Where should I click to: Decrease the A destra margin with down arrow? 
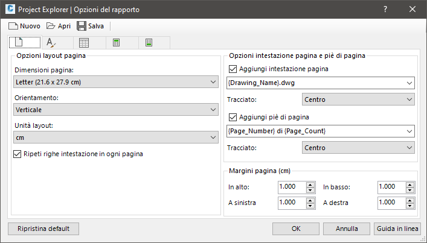tap(410, 206)
